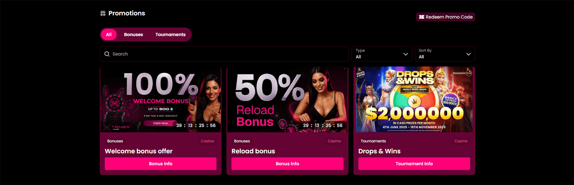Click the magnifier icon in the search bar
Viewport: 574px width, 185px height.
[x=107, y=54]
